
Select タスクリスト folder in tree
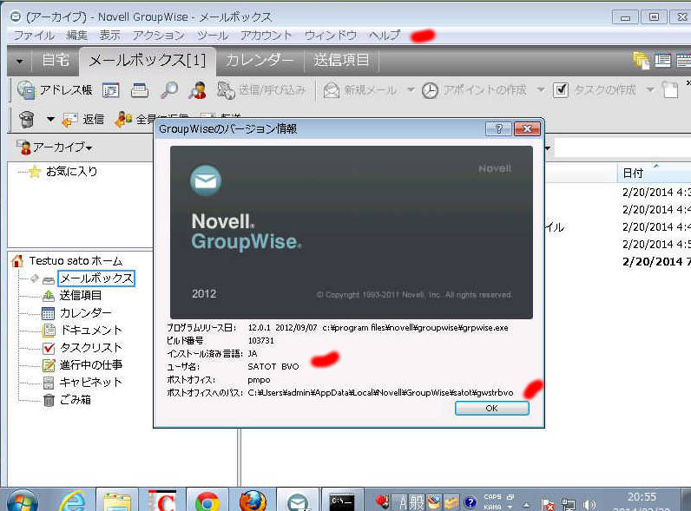pos(91,348)
